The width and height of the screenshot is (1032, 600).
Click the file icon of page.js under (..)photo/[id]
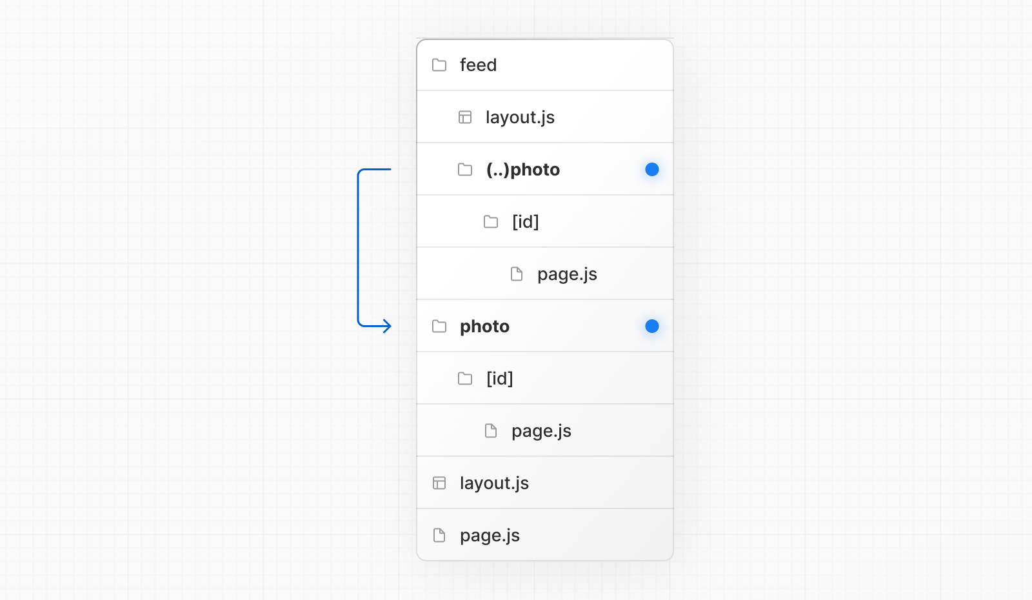pos(517,274)
